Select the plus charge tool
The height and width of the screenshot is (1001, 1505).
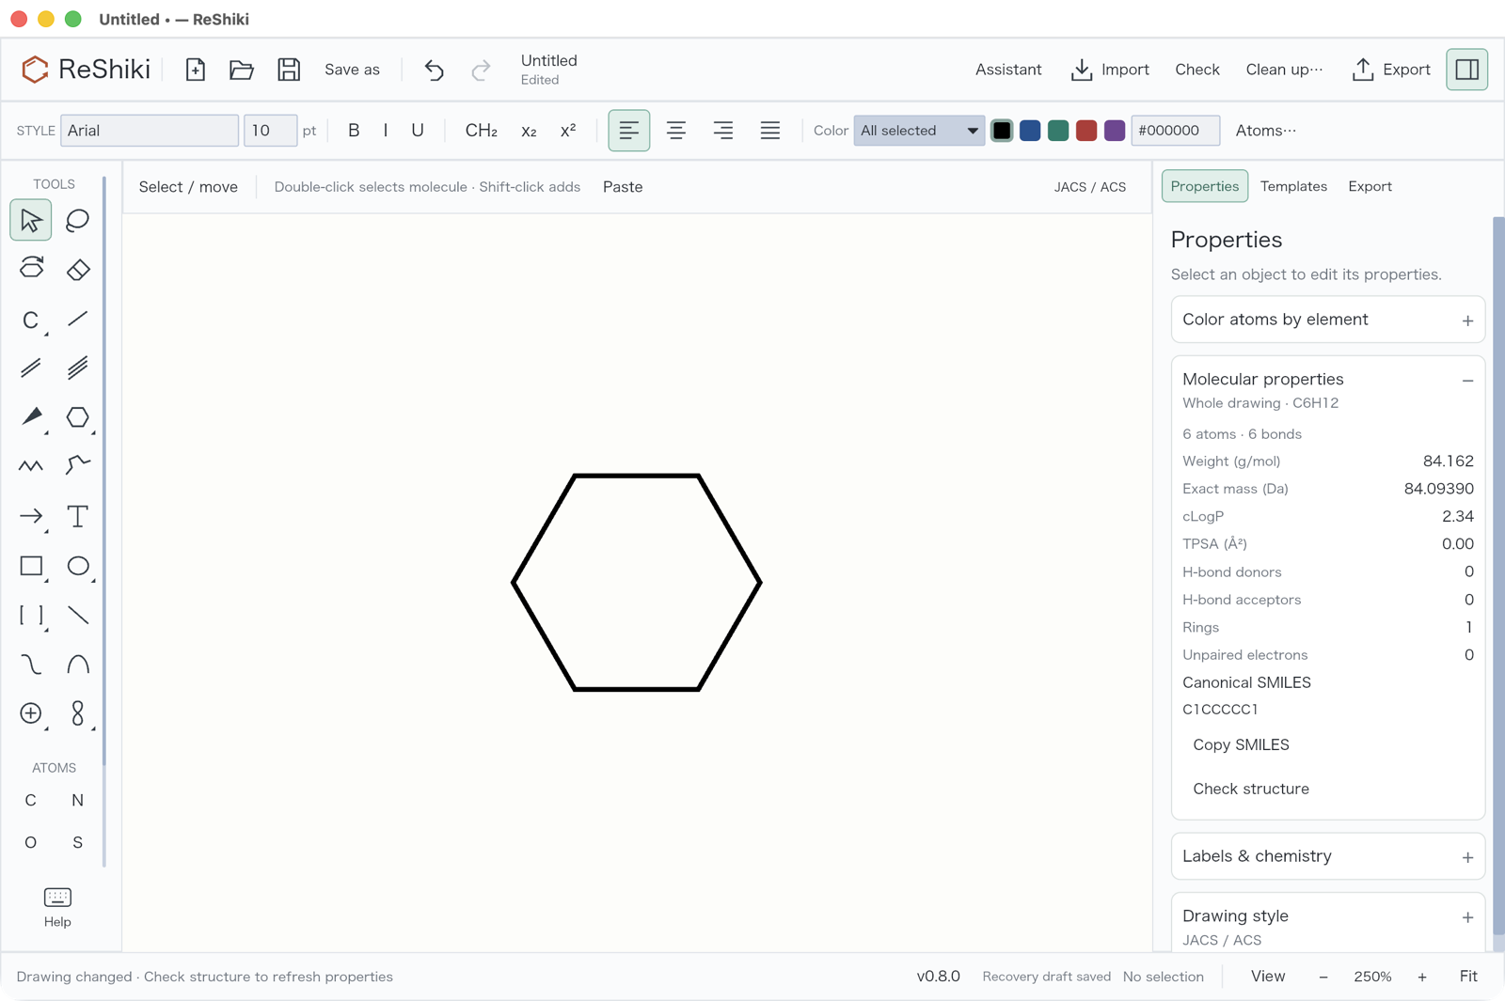(x=31, y=713)
